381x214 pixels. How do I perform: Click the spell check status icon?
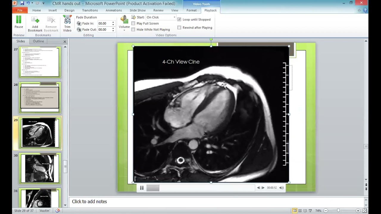[x=58, y=211]
